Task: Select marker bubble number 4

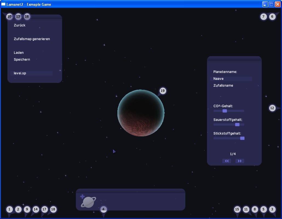Action: tap(103, 210)
